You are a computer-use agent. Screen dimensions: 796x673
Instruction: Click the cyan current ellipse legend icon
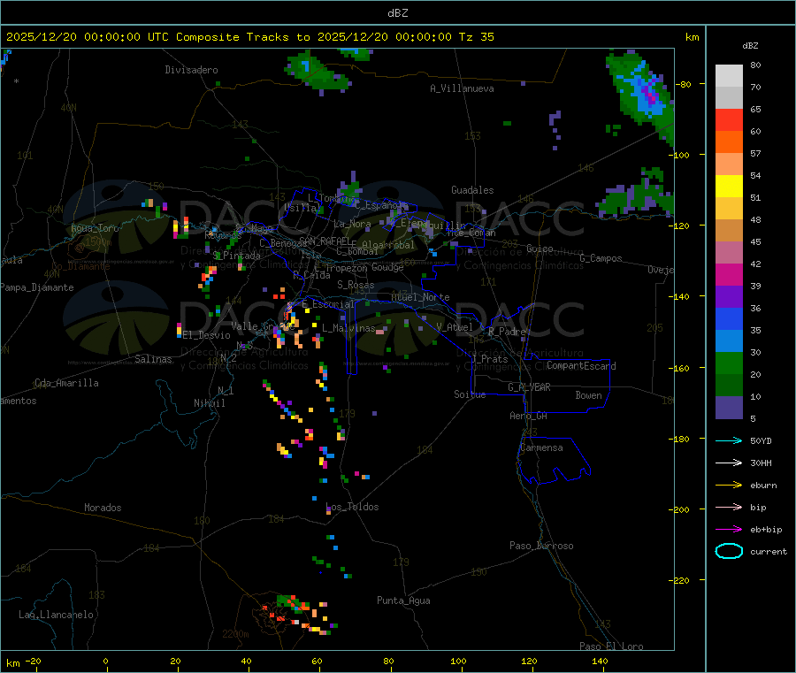click(x=729, y=551)
